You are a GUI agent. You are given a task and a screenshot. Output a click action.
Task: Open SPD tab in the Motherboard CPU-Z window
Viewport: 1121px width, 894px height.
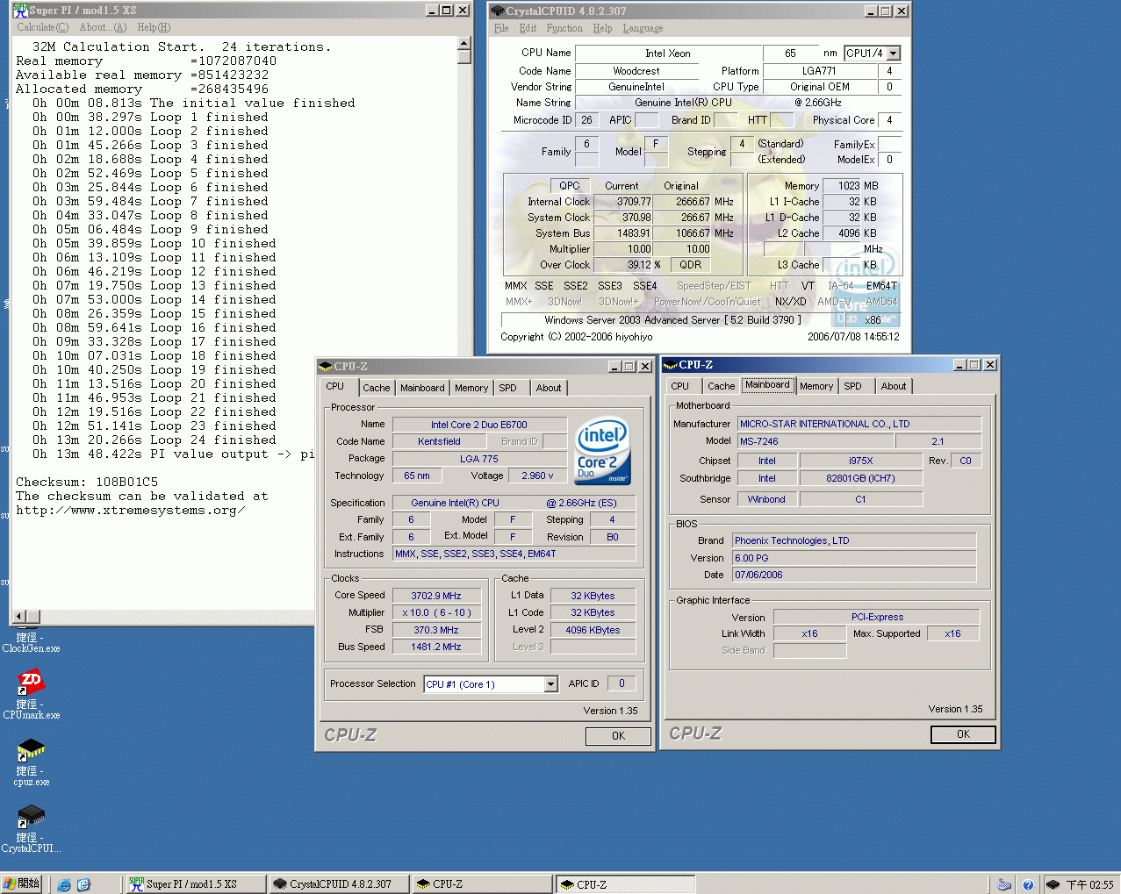point(853,386)
